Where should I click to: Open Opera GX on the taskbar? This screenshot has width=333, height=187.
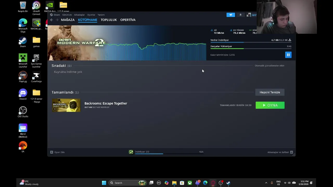click(x=213, y=183)
